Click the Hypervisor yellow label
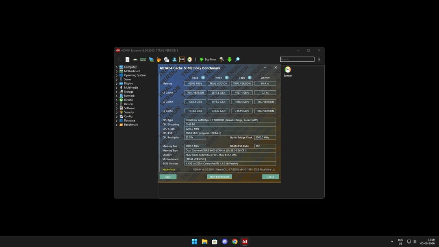This screenshot has height=247, width=439. (x=169, y=169)
